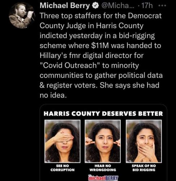Click the tweet's final words "no idea."
176x181 pixels.
tap(53, 95)
